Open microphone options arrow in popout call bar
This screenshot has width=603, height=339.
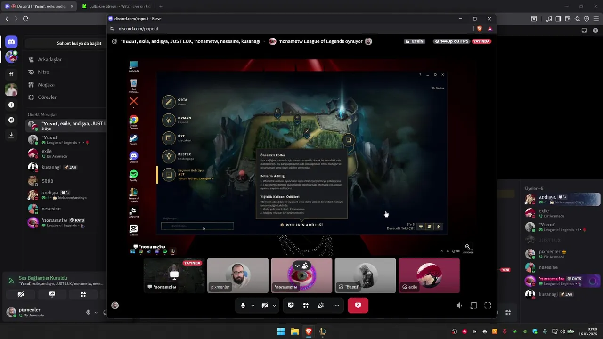(253, 306)
